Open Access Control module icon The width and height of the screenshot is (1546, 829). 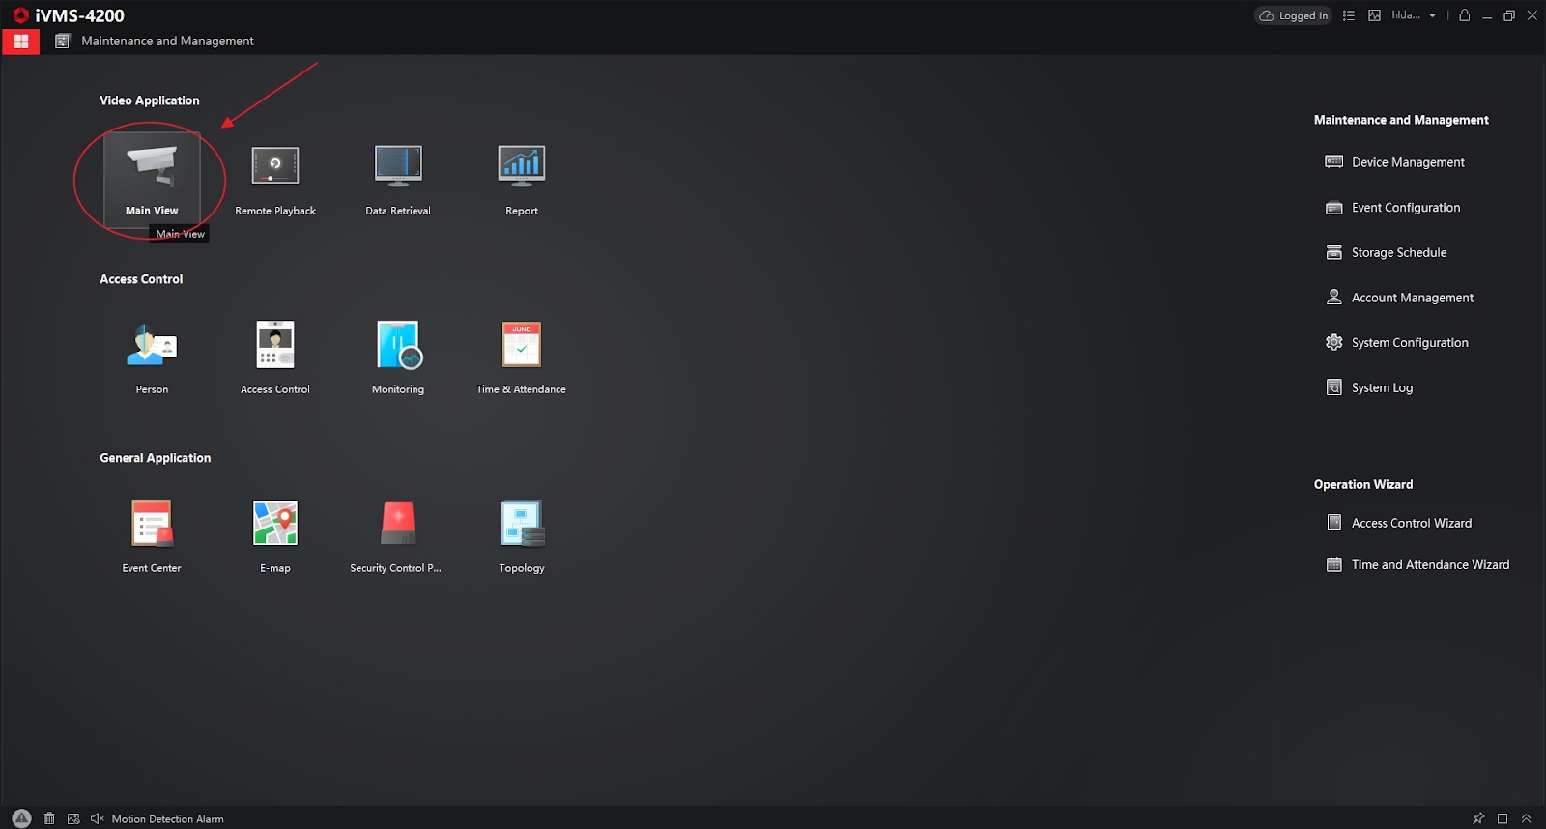click(275, 357)
